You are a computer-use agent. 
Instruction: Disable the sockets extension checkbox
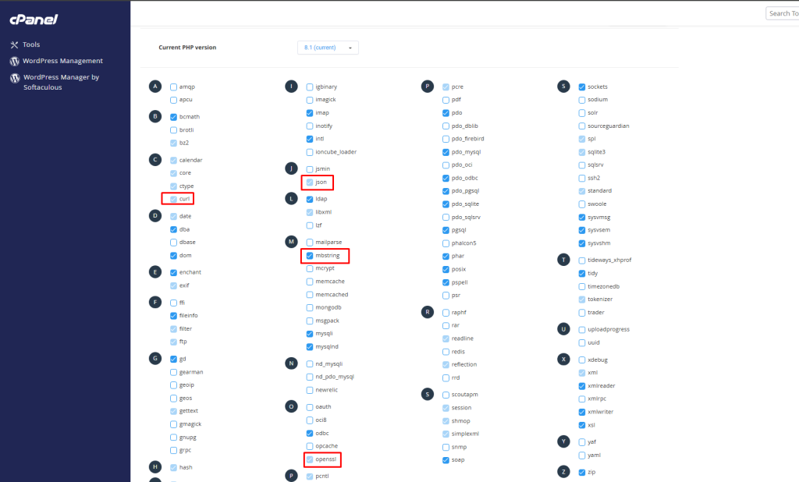(582, 87)
